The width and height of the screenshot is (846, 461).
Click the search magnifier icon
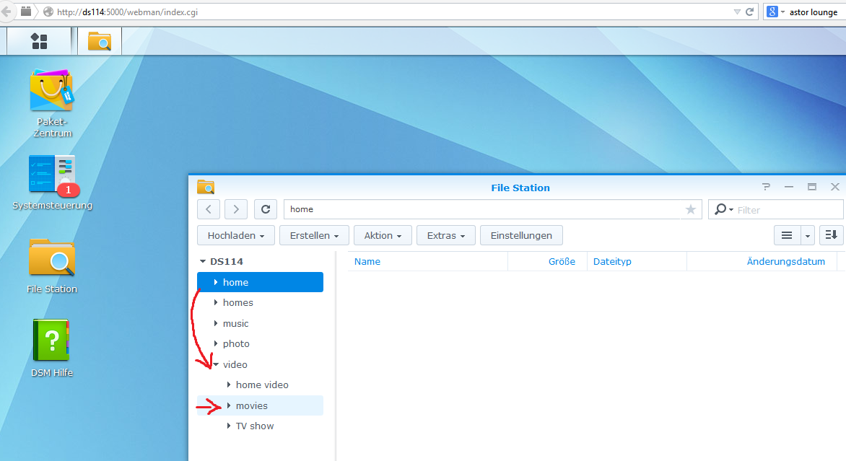(720, 209)
